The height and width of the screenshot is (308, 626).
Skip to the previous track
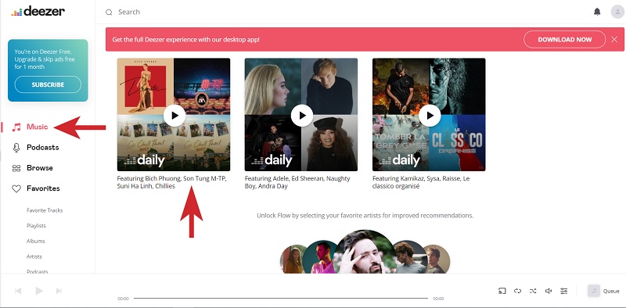18,291
